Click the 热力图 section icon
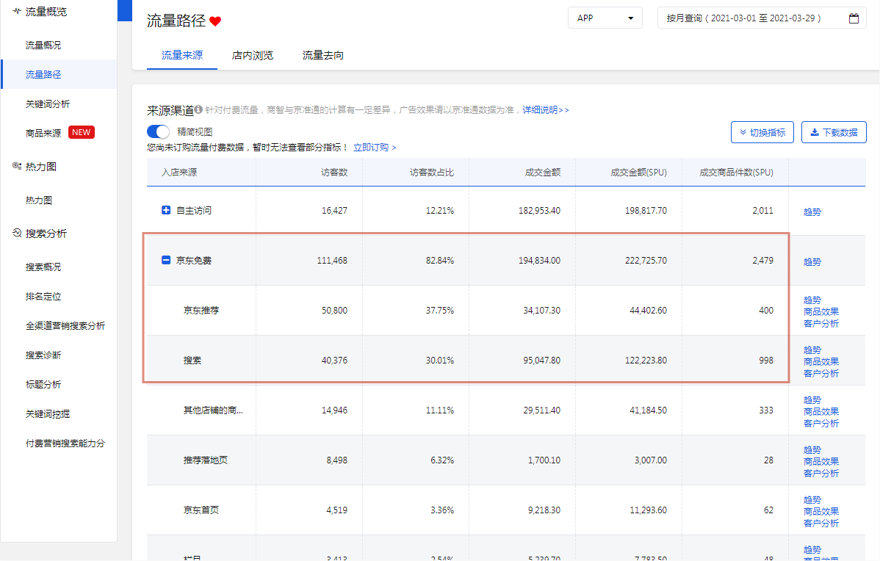The image size is (880, 561). tap(17, 166)
